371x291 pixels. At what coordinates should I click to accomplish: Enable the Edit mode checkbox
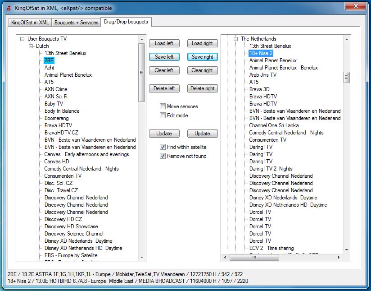tap(163, 115)
